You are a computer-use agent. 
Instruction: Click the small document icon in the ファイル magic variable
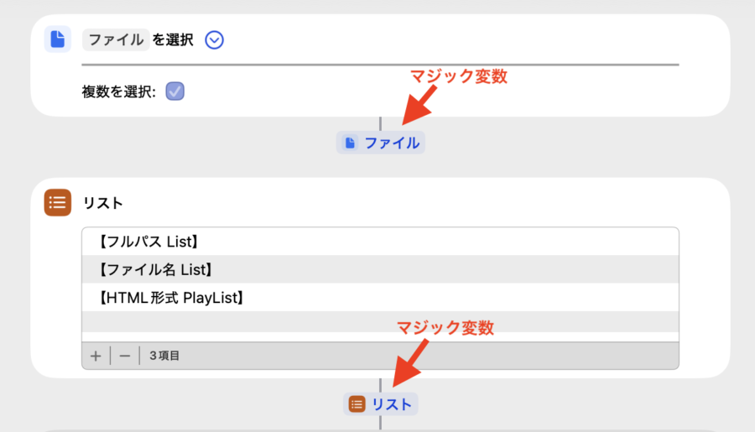351,143
